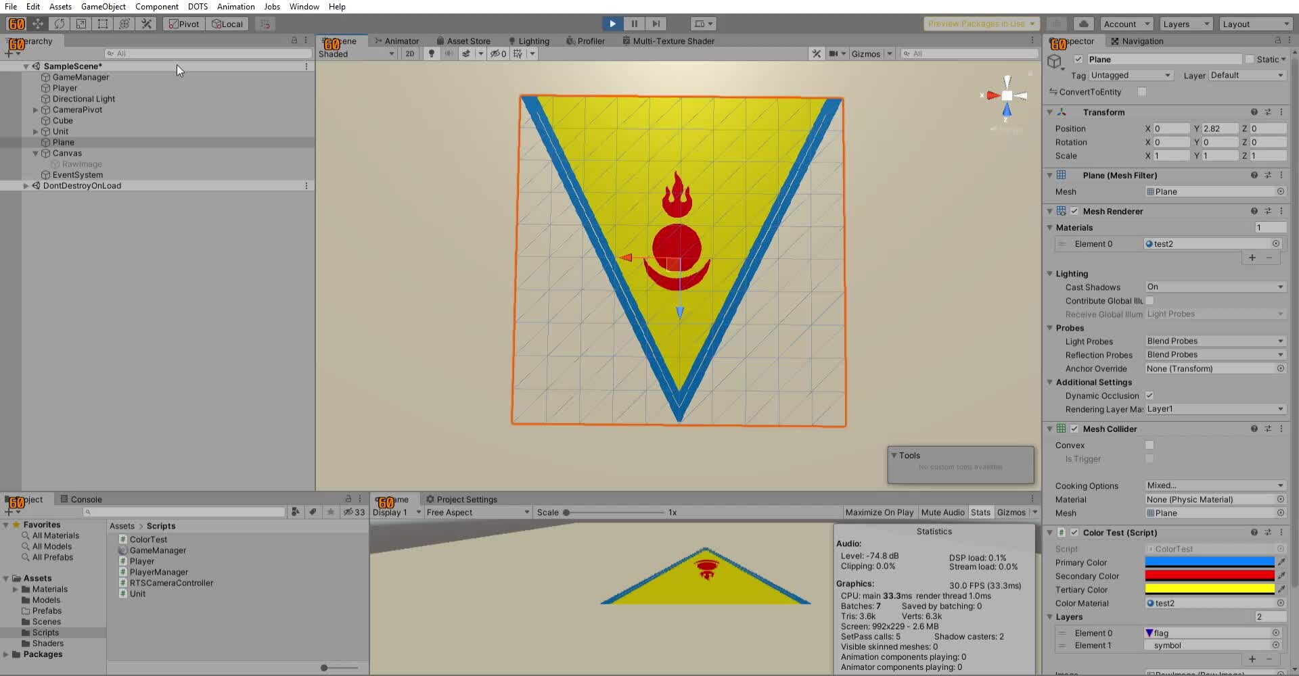Toggle scene audio icon in Scene toolbar

(449, 53)
